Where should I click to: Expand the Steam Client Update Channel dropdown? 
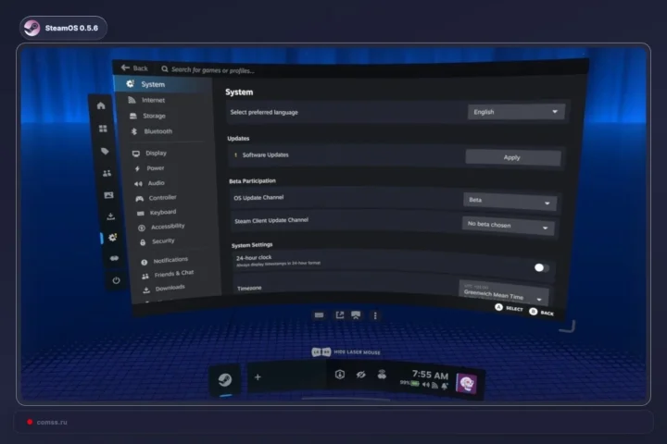pos(508,226)
